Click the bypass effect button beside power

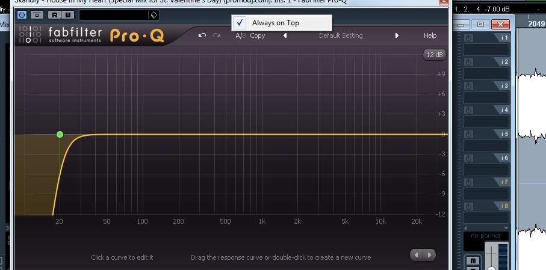[37, 15]
